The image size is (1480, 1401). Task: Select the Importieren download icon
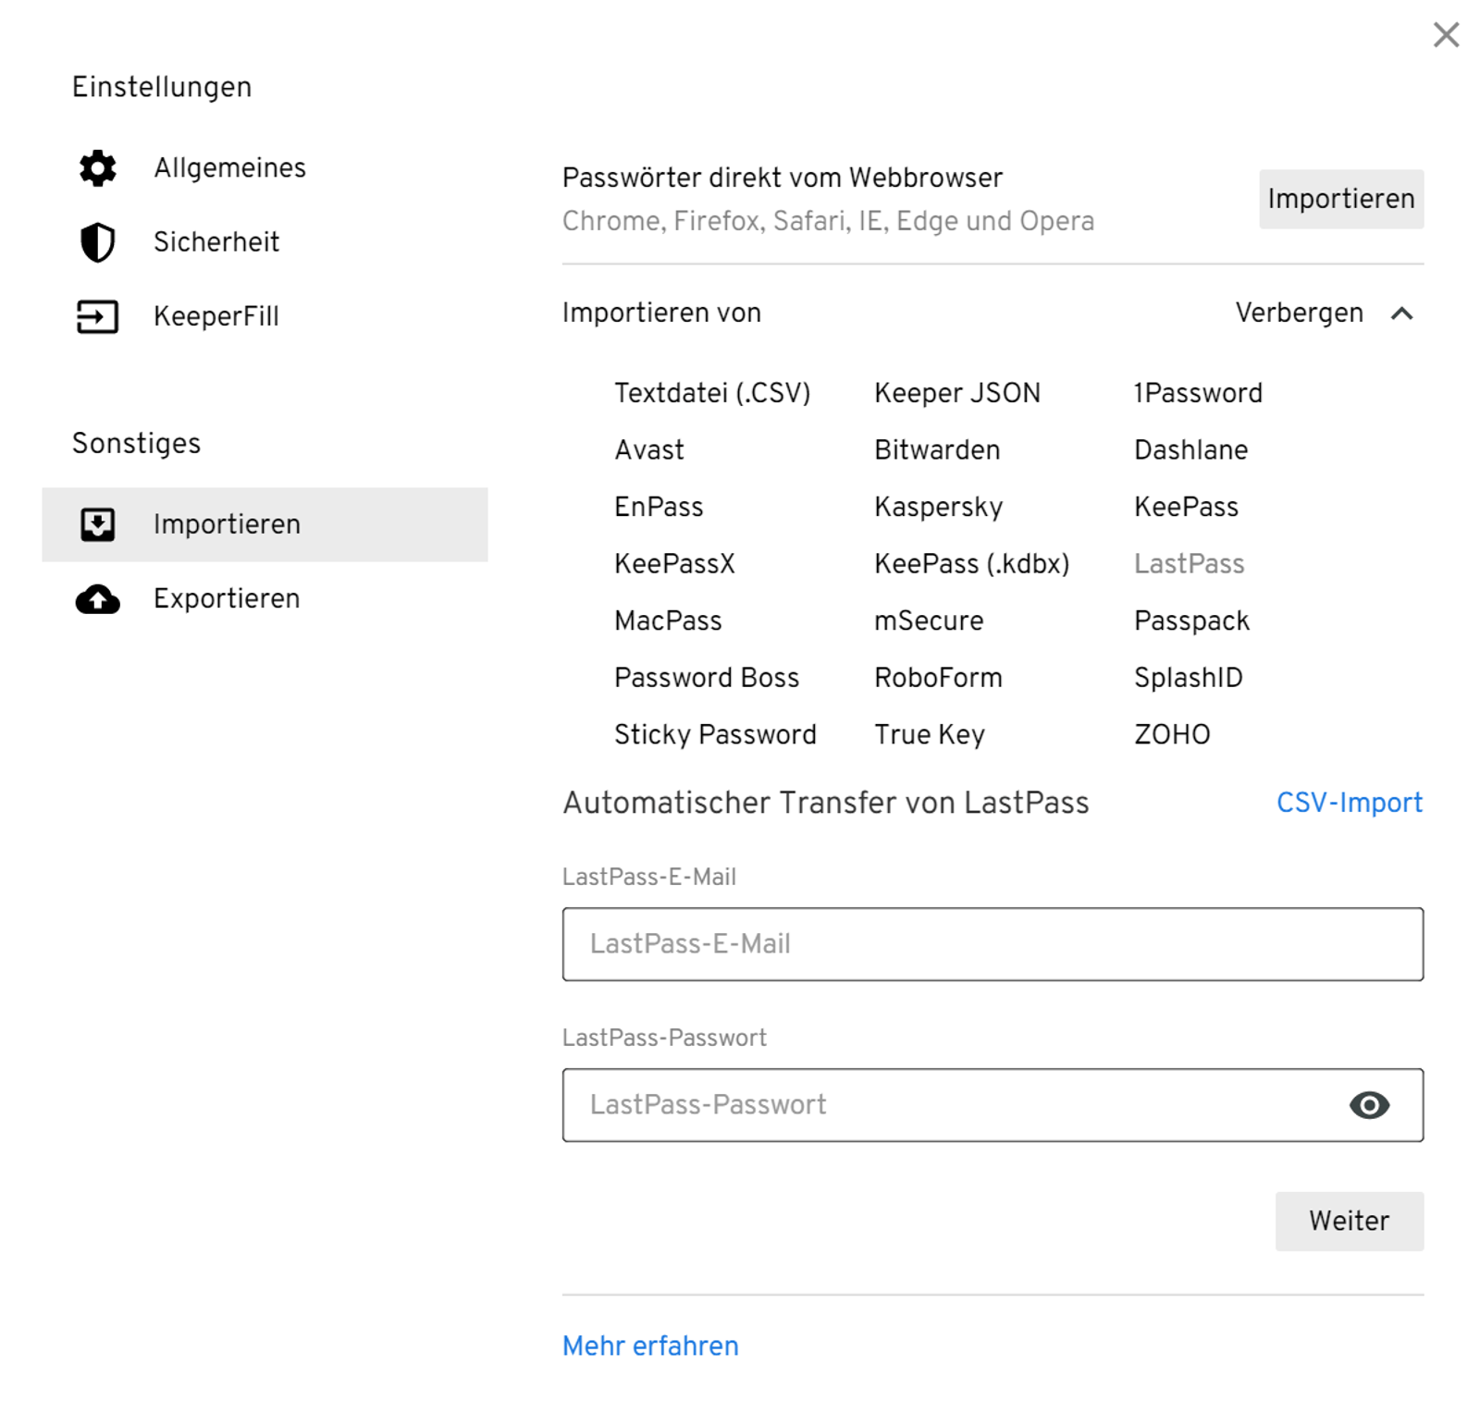97,523
